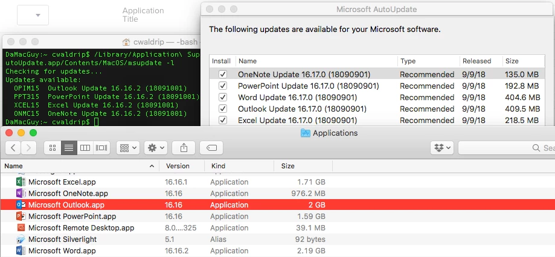The width and height of the screenshot is (555, 257).
Task: Select the Microsoft OneNote.app file name
Action: coord(68,194)
